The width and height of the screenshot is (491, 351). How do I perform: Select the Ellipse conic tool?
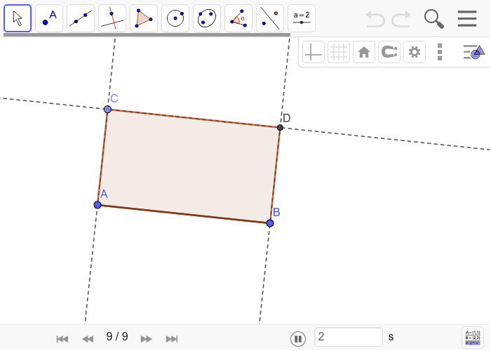point(207,18)
